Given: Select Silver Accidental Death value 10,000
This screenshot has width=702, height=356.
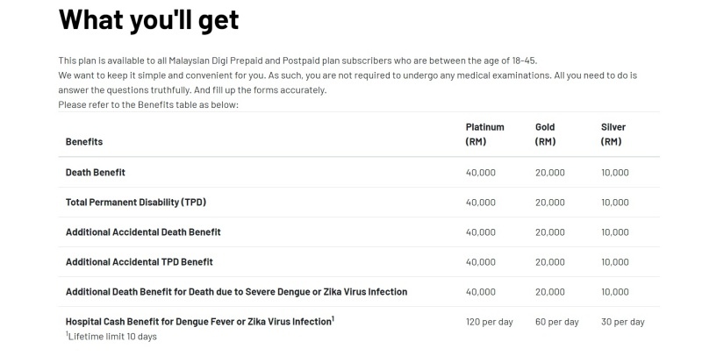Looking at the screenshot, I should point(615,232).
